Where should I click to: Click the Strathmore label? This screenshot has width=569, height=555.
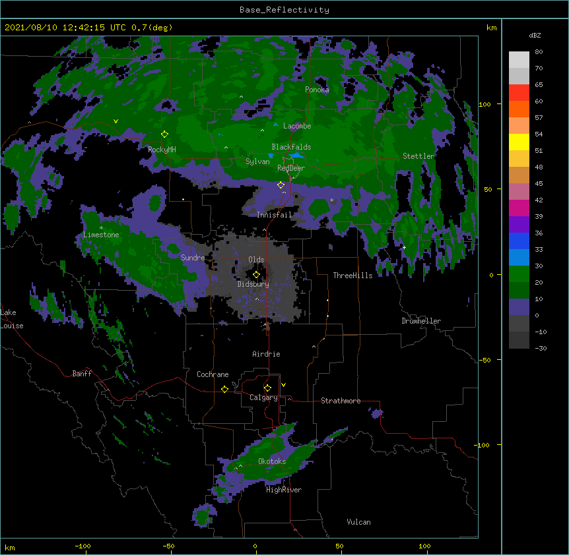tap(341, 401)
